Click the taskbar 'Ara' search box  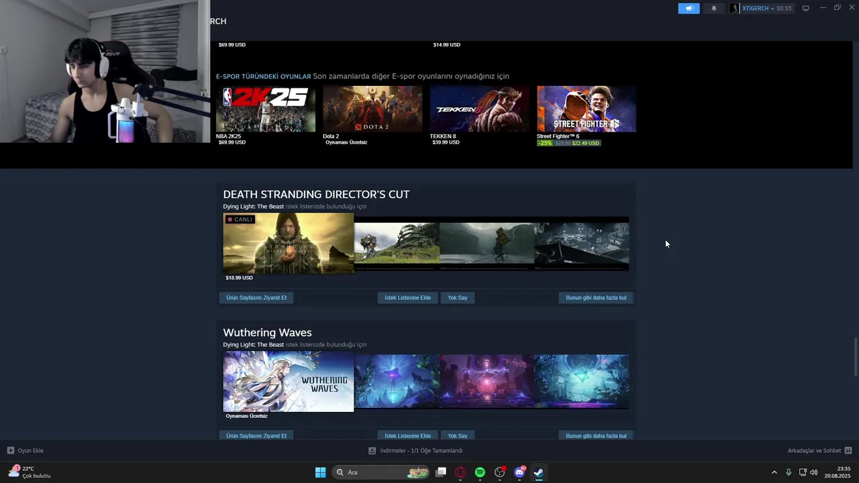[x=381, y=472]
